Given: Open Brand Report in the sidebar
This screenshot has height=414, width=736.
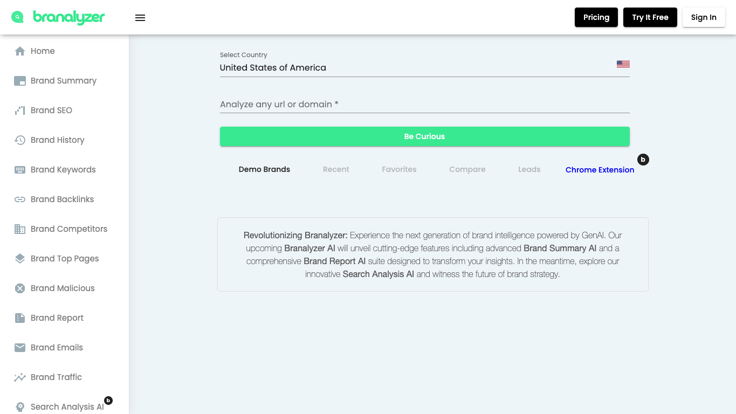Looking at the screenshot, I should 65,318.
